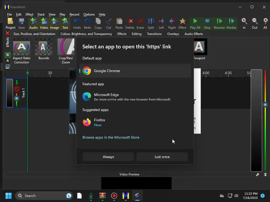Switch to Colour, Brightness, and Transparency tab
This screenshot has width=270, height=202.
[x=86, y=34]
